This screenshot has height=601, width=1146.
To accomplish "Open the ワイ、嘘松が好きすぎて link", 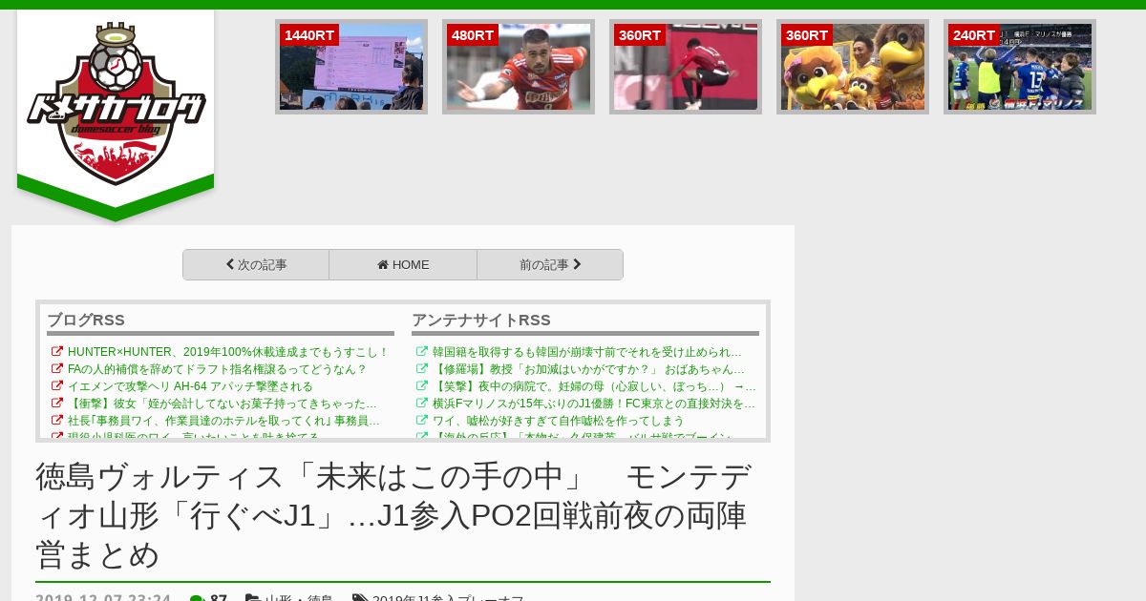I will pos(559,421).
